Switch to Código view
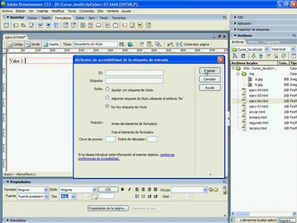Screen dimensions: 297x223 click(x=15, y=44)
